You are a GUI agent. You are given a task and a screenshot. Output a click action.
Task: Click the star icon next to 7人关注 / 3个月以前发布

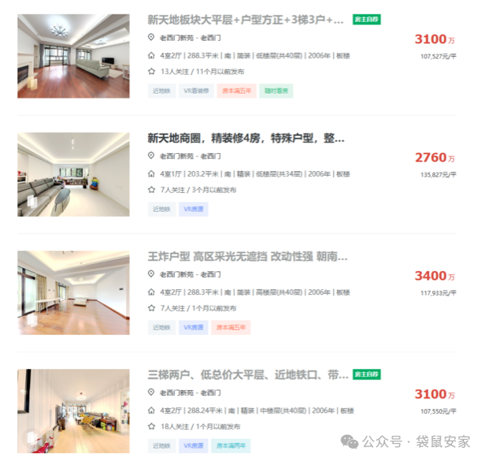tap(151, 190)
